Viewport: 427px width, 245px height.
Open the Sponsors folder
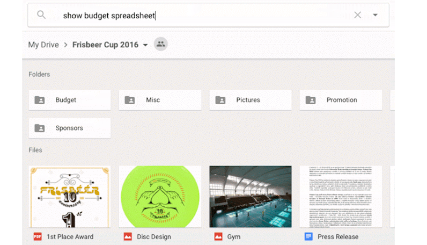click(x=69, y=128)
